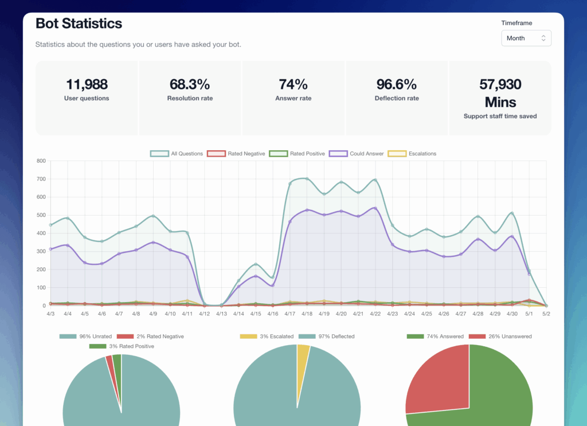Select the Deflection rate stat card

tap(397, 97)
